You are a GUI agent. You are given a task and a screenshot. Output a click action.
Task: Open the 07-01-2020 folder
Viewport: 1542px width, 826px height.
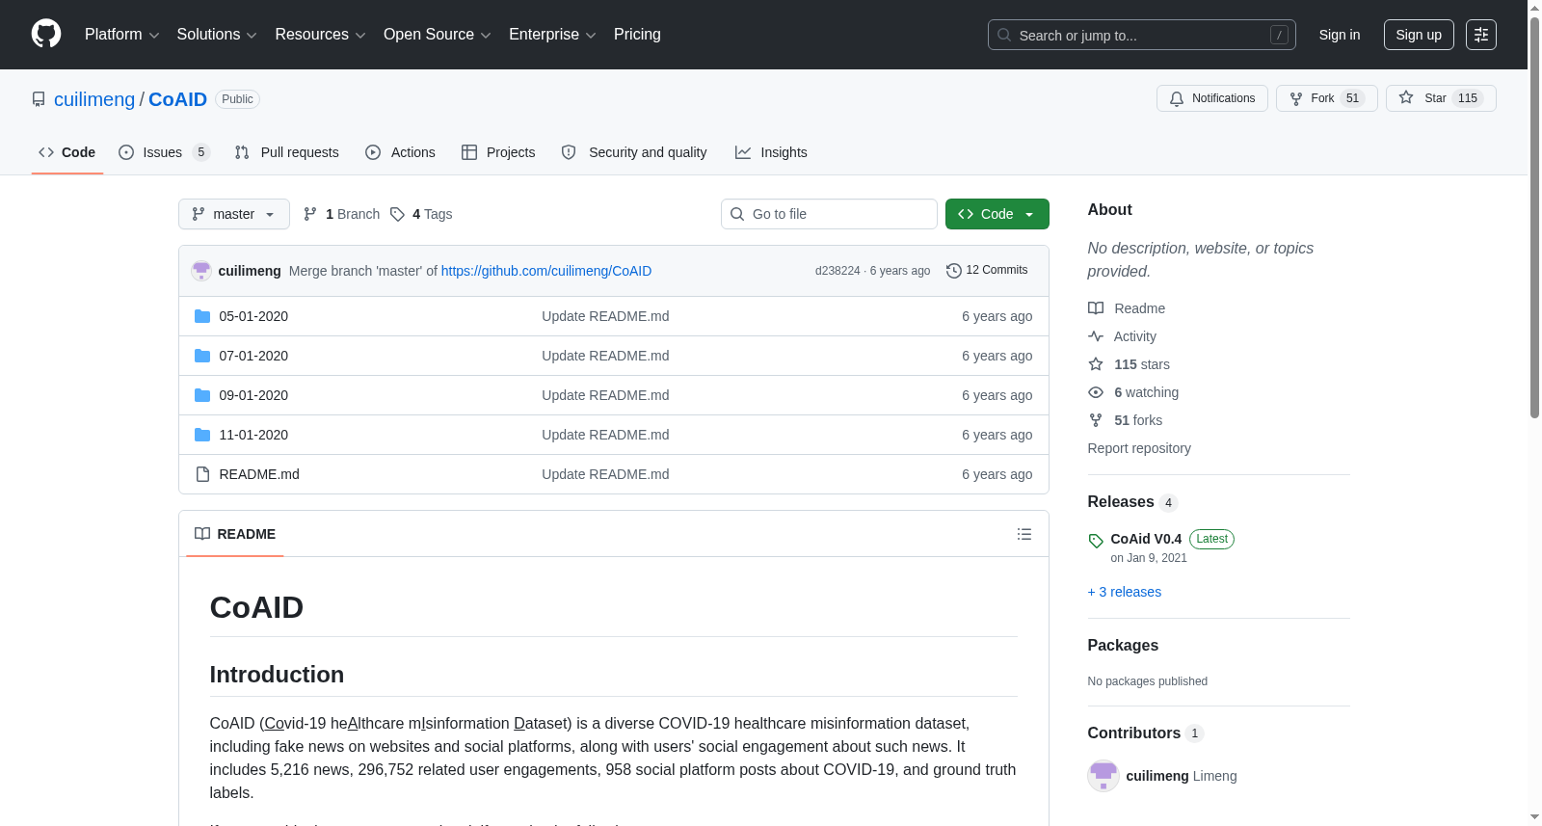coord(253,356)
